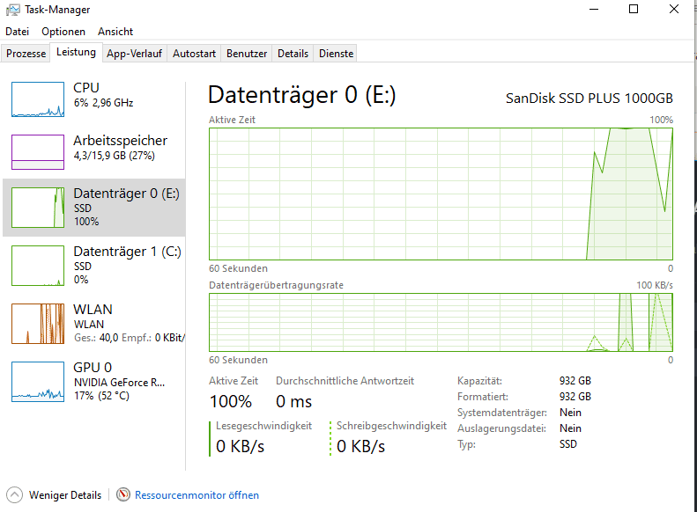This screenshot has height=512, width=697.
Task: Click the Aktive Zeit graph title
Action: coord(232,120)
